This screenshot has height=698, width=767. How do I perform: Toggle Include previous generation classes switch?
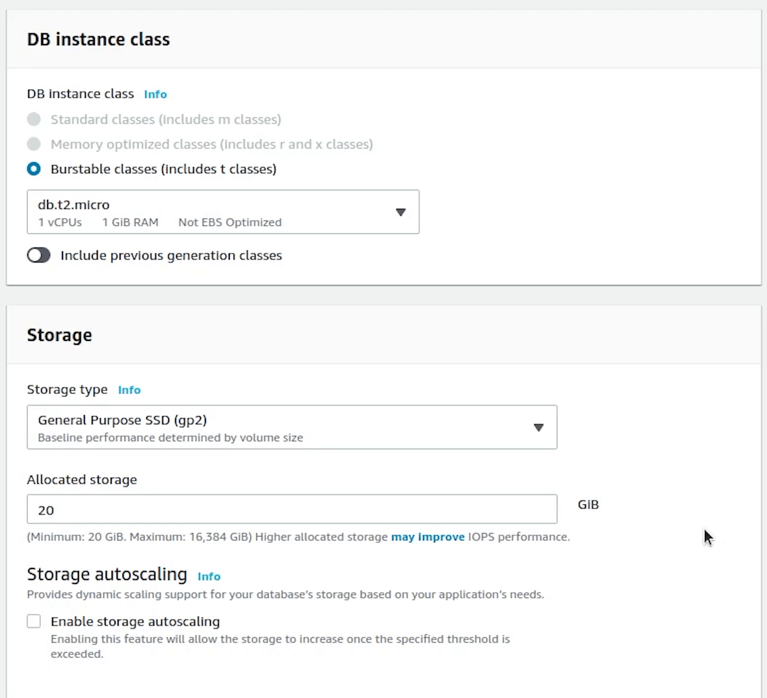(39, 255)
